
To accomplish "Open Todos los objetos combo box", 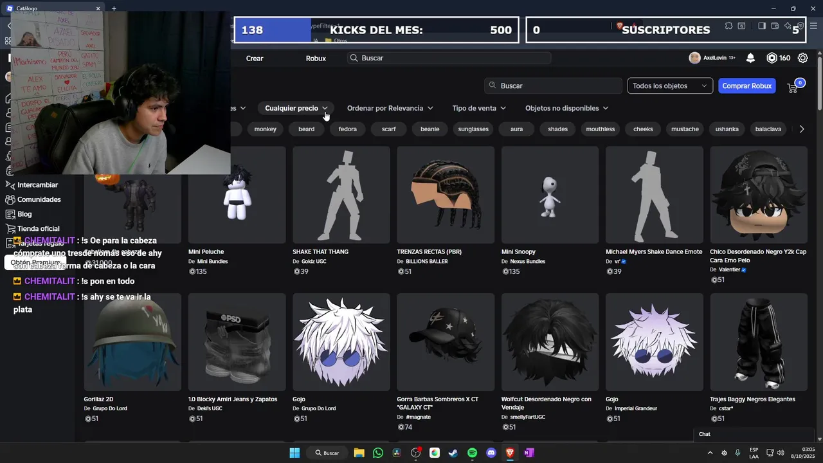I will point(670,86).
